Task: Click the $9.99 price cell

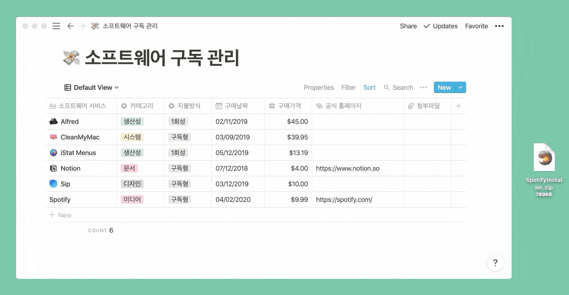Action: pos(288,200)
